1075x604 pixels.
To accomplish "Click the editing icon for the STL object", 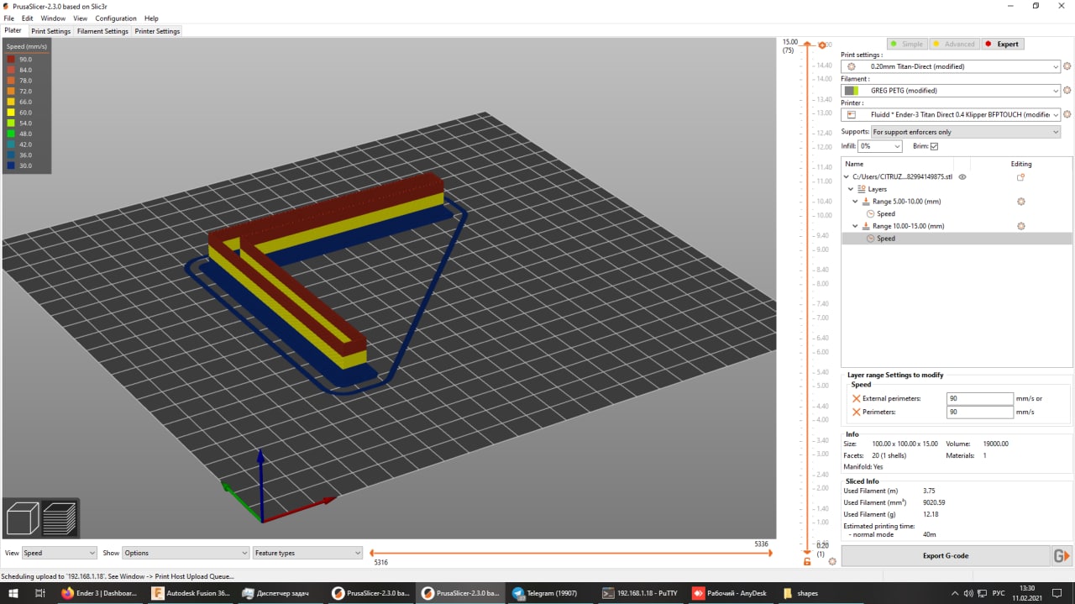I will tap(1021, 177).
